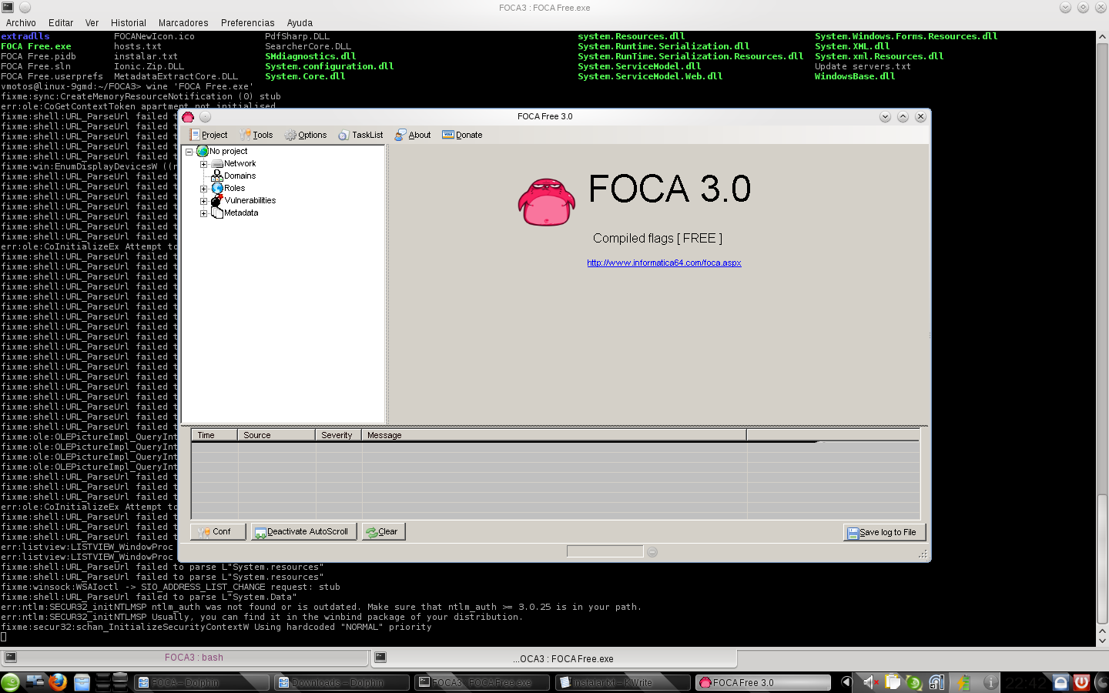Collapse the No project node
The width and height of the screenshot is (1109, 693).
189,151
